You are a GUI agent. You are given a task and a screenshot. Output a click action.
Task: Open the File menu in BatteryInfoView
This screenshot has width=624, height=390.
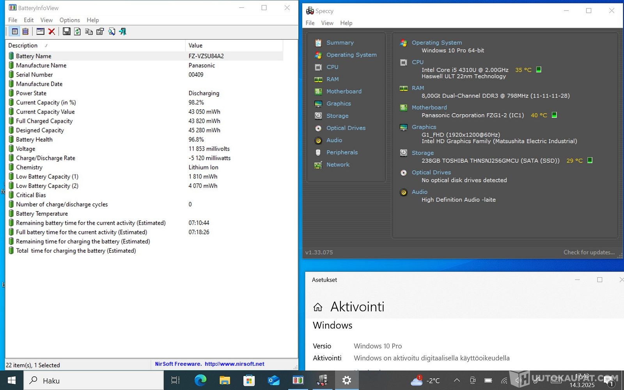[x=13, y=20]
